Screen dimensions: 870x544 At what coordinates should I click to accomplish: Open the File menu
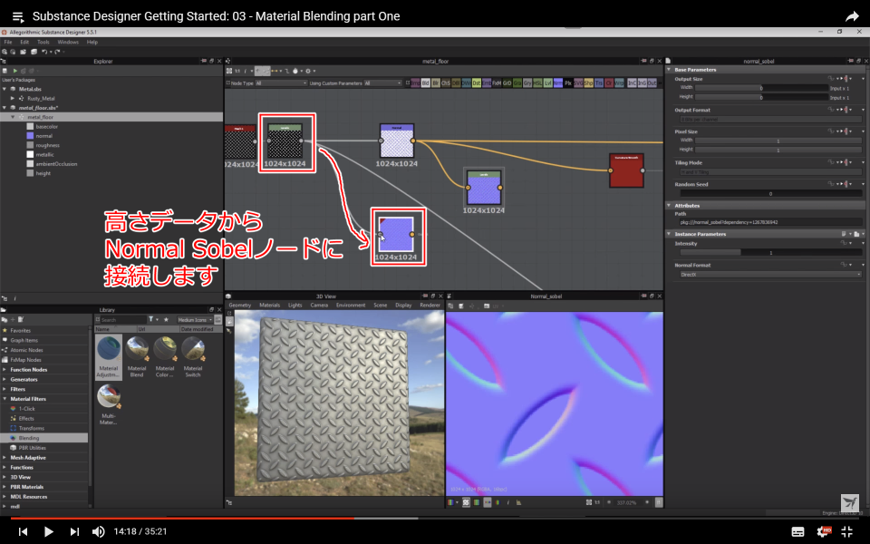tap(8, 43)
